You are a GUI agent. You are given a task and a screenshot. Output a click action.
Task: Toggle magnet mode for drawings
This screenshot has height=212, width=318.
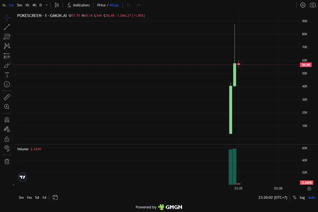point(7,120)
